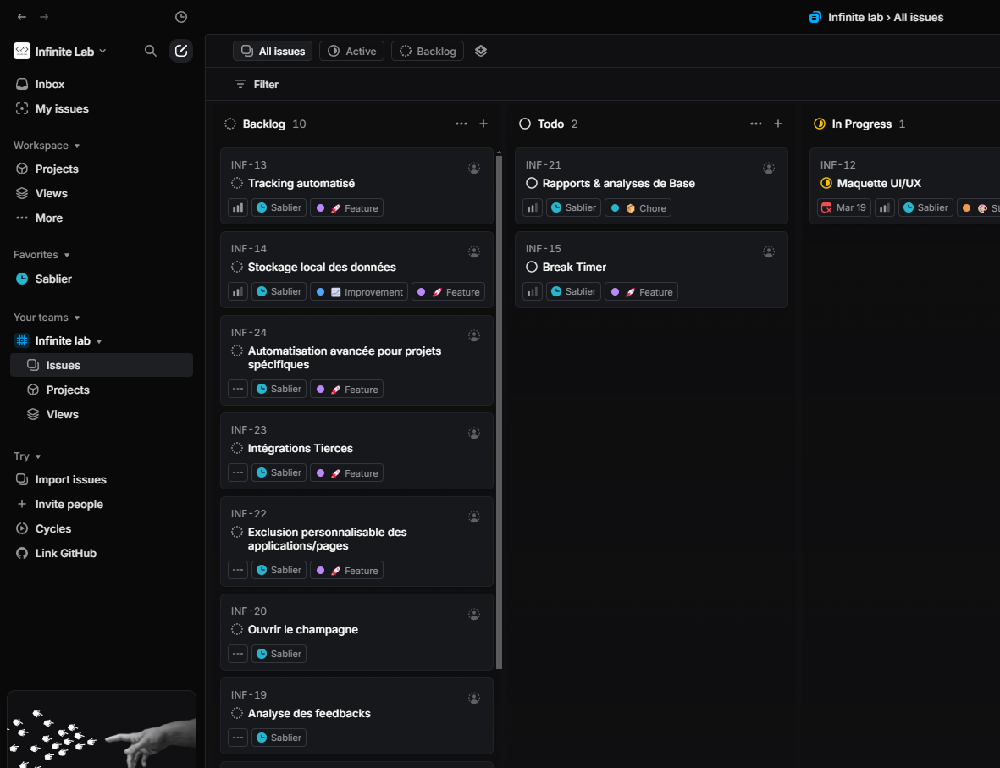This screenshot has width=1000, height=768.
Task: Switch to the Backlog tab
Action: pyautogui.click(x=428, y=51)
